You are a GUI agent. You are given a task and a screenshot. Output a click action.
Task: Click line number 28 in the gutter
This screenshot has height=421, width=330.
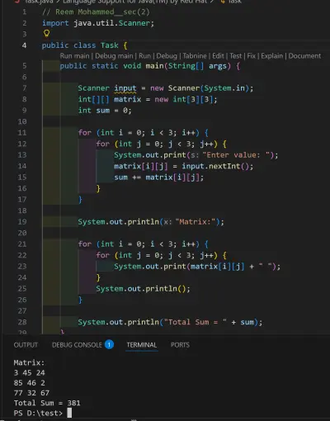point(22,322)
